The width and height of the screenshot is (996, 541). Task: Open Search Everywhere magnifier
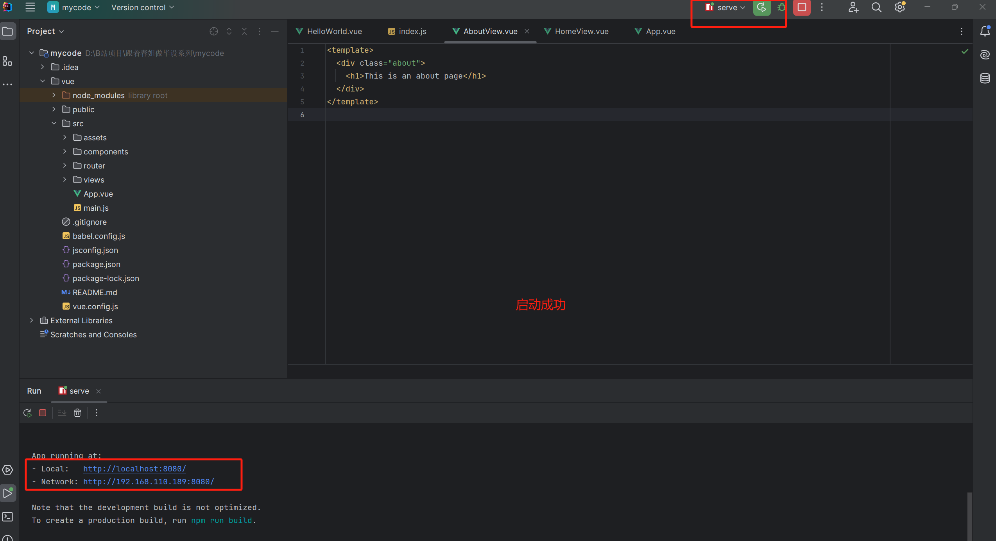click(x=876, y=7)
